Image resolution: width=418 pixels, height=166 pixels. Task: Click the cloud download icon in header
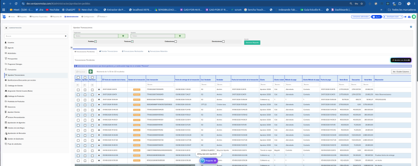click(409, 17)
